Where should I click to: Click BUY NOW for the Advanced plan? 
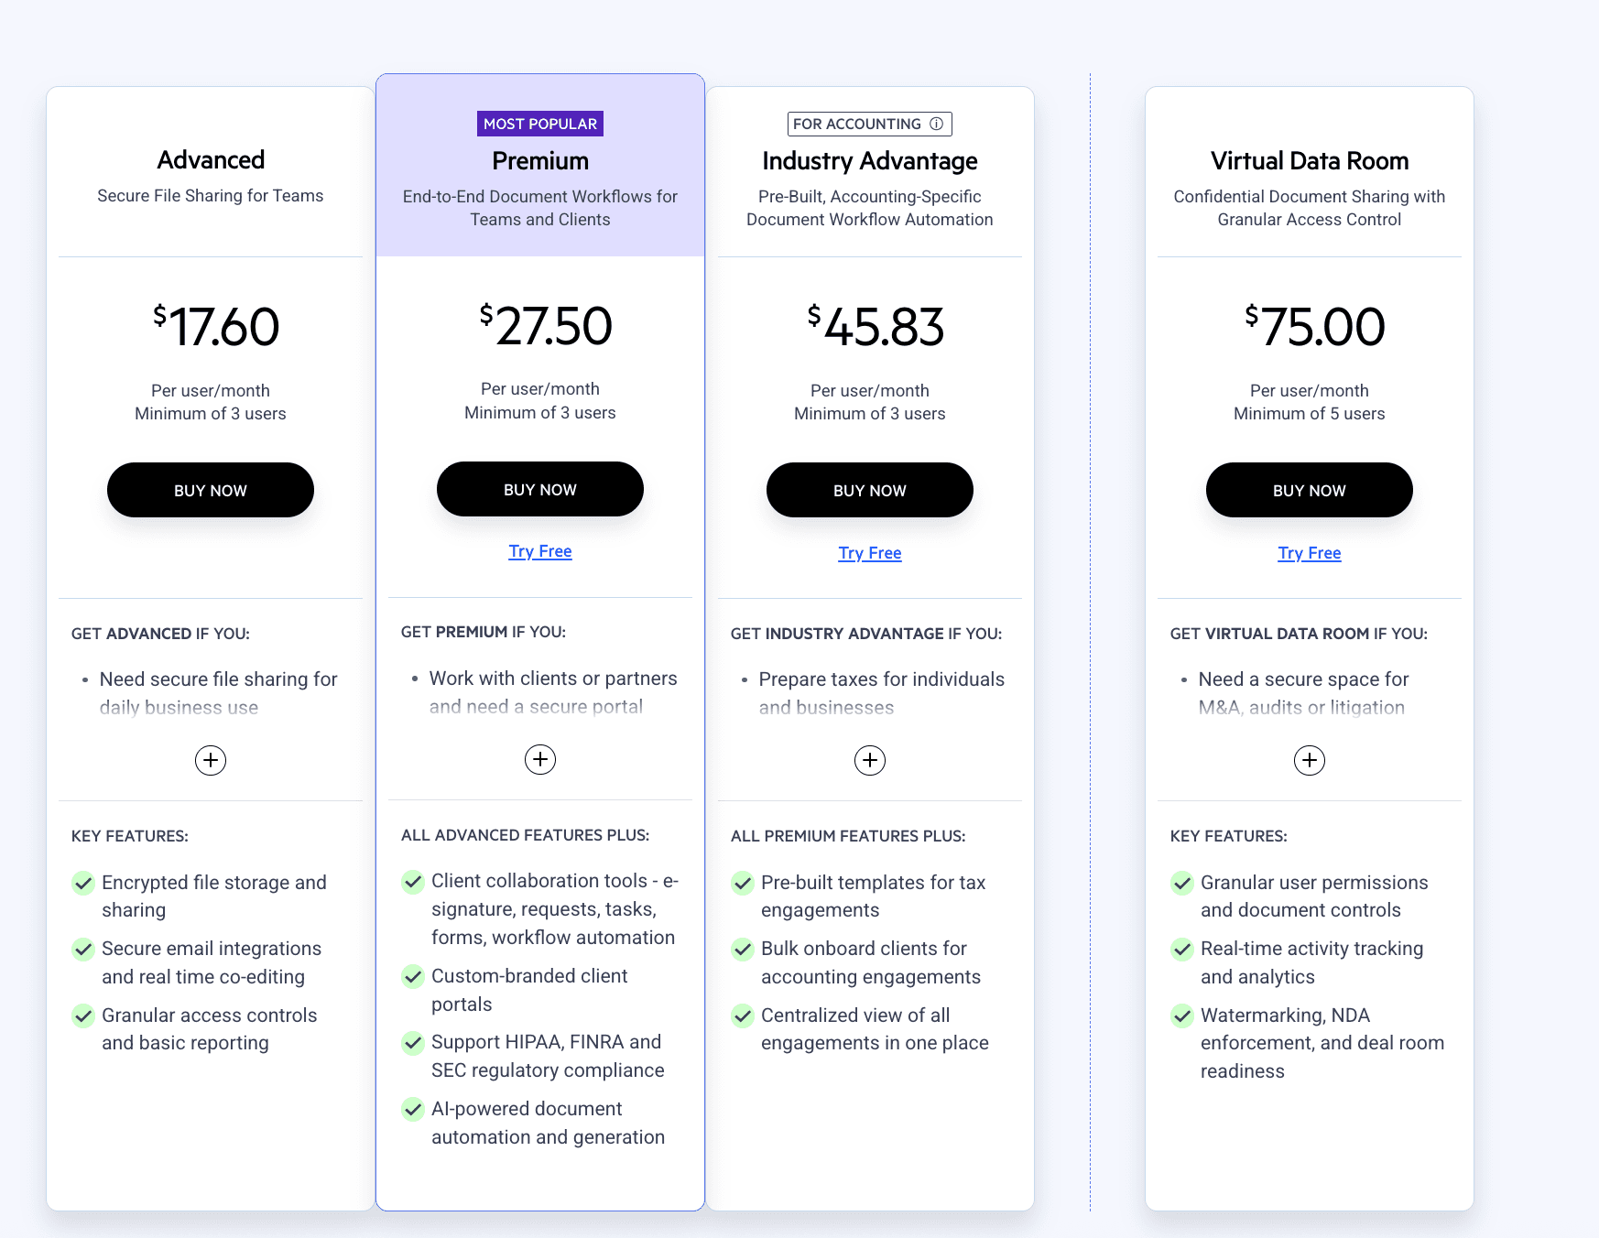[x=210, y=490]
